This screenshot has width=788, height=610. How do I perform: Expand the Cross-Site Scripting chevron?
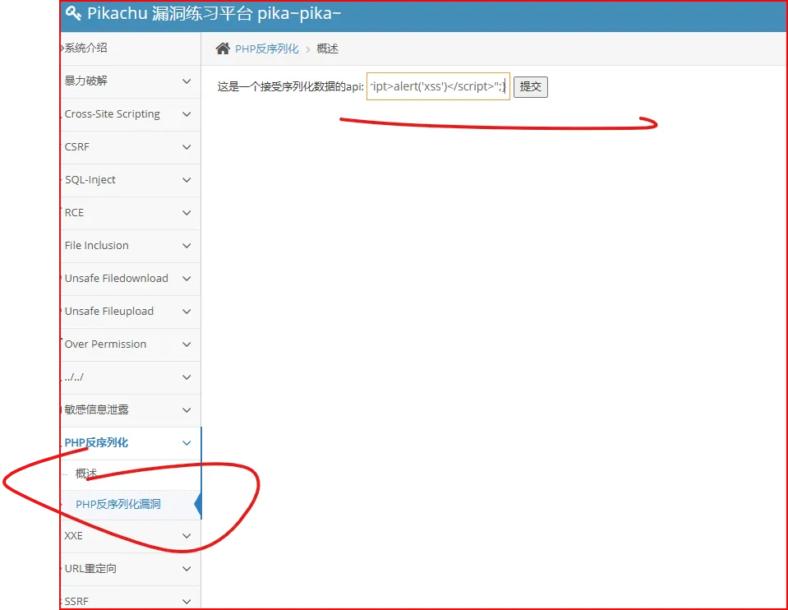[187, 114]
